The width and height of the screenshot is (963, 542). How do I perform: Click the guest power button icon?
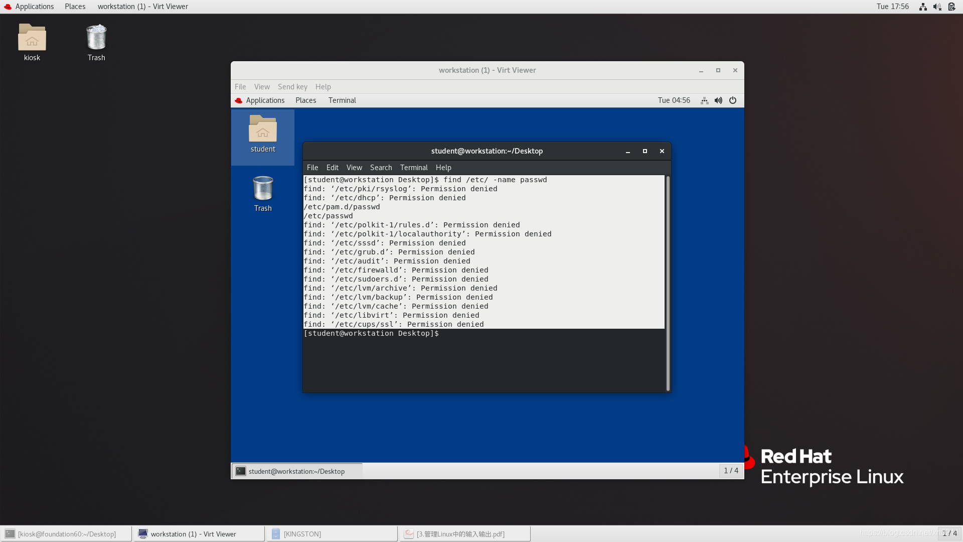click(733, 100)
